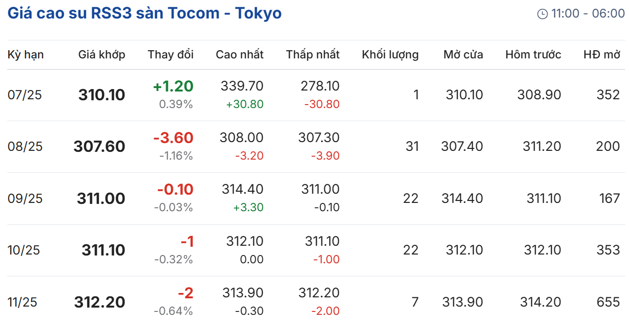Click the 310.10 matched price value

tap(101, 95)
